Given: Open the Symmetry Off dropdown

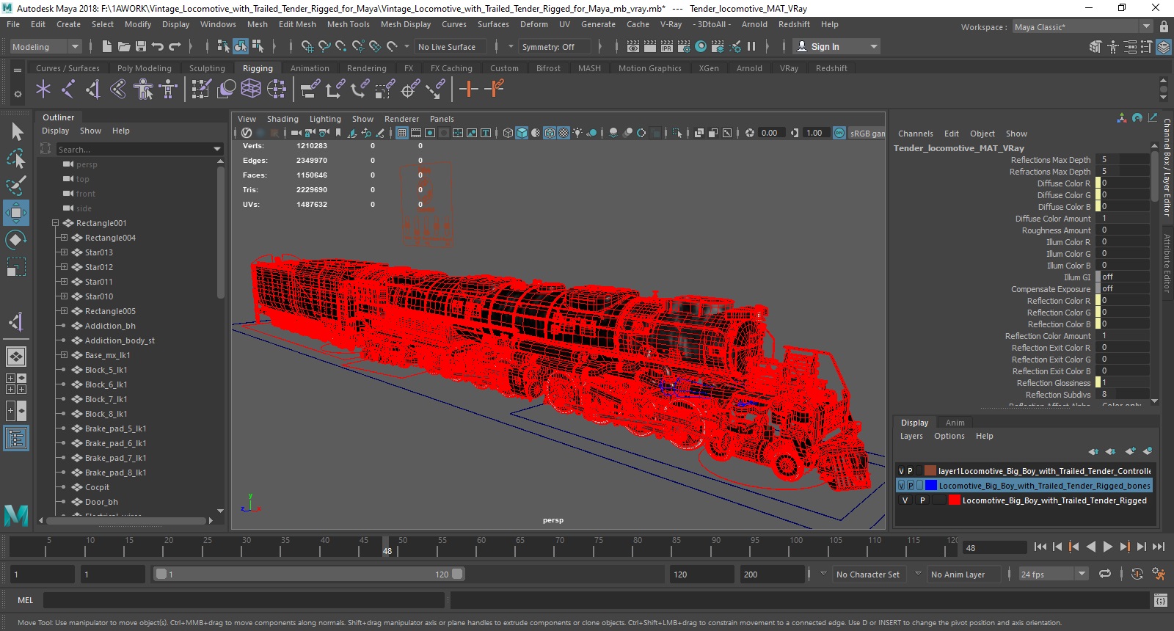Looking at the screenshot, I should coord(555,46).
